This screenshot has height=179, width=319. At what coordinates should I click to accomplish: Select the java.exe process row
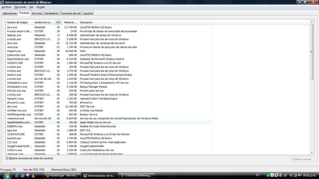[x=19, y=27]
